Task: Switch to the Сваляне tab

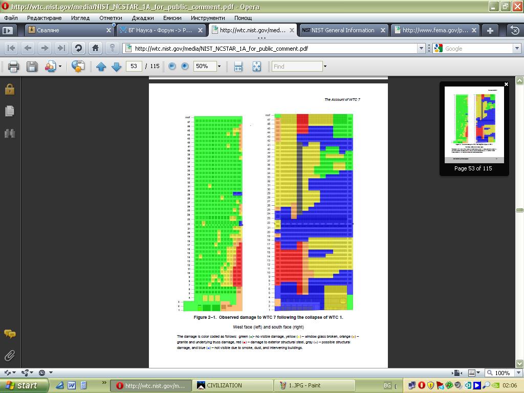Action: (x=69, y=30)
